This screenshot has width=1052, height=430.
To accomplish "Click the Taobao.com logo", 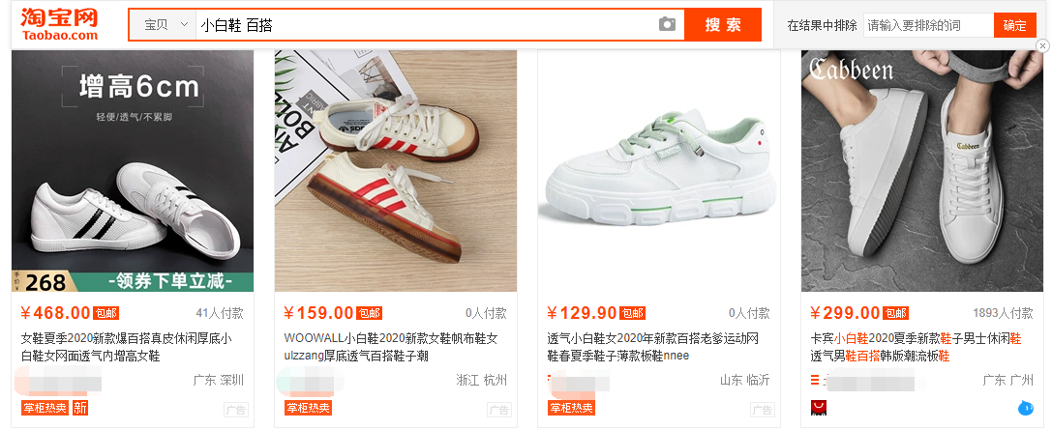I will pos(59,25).
